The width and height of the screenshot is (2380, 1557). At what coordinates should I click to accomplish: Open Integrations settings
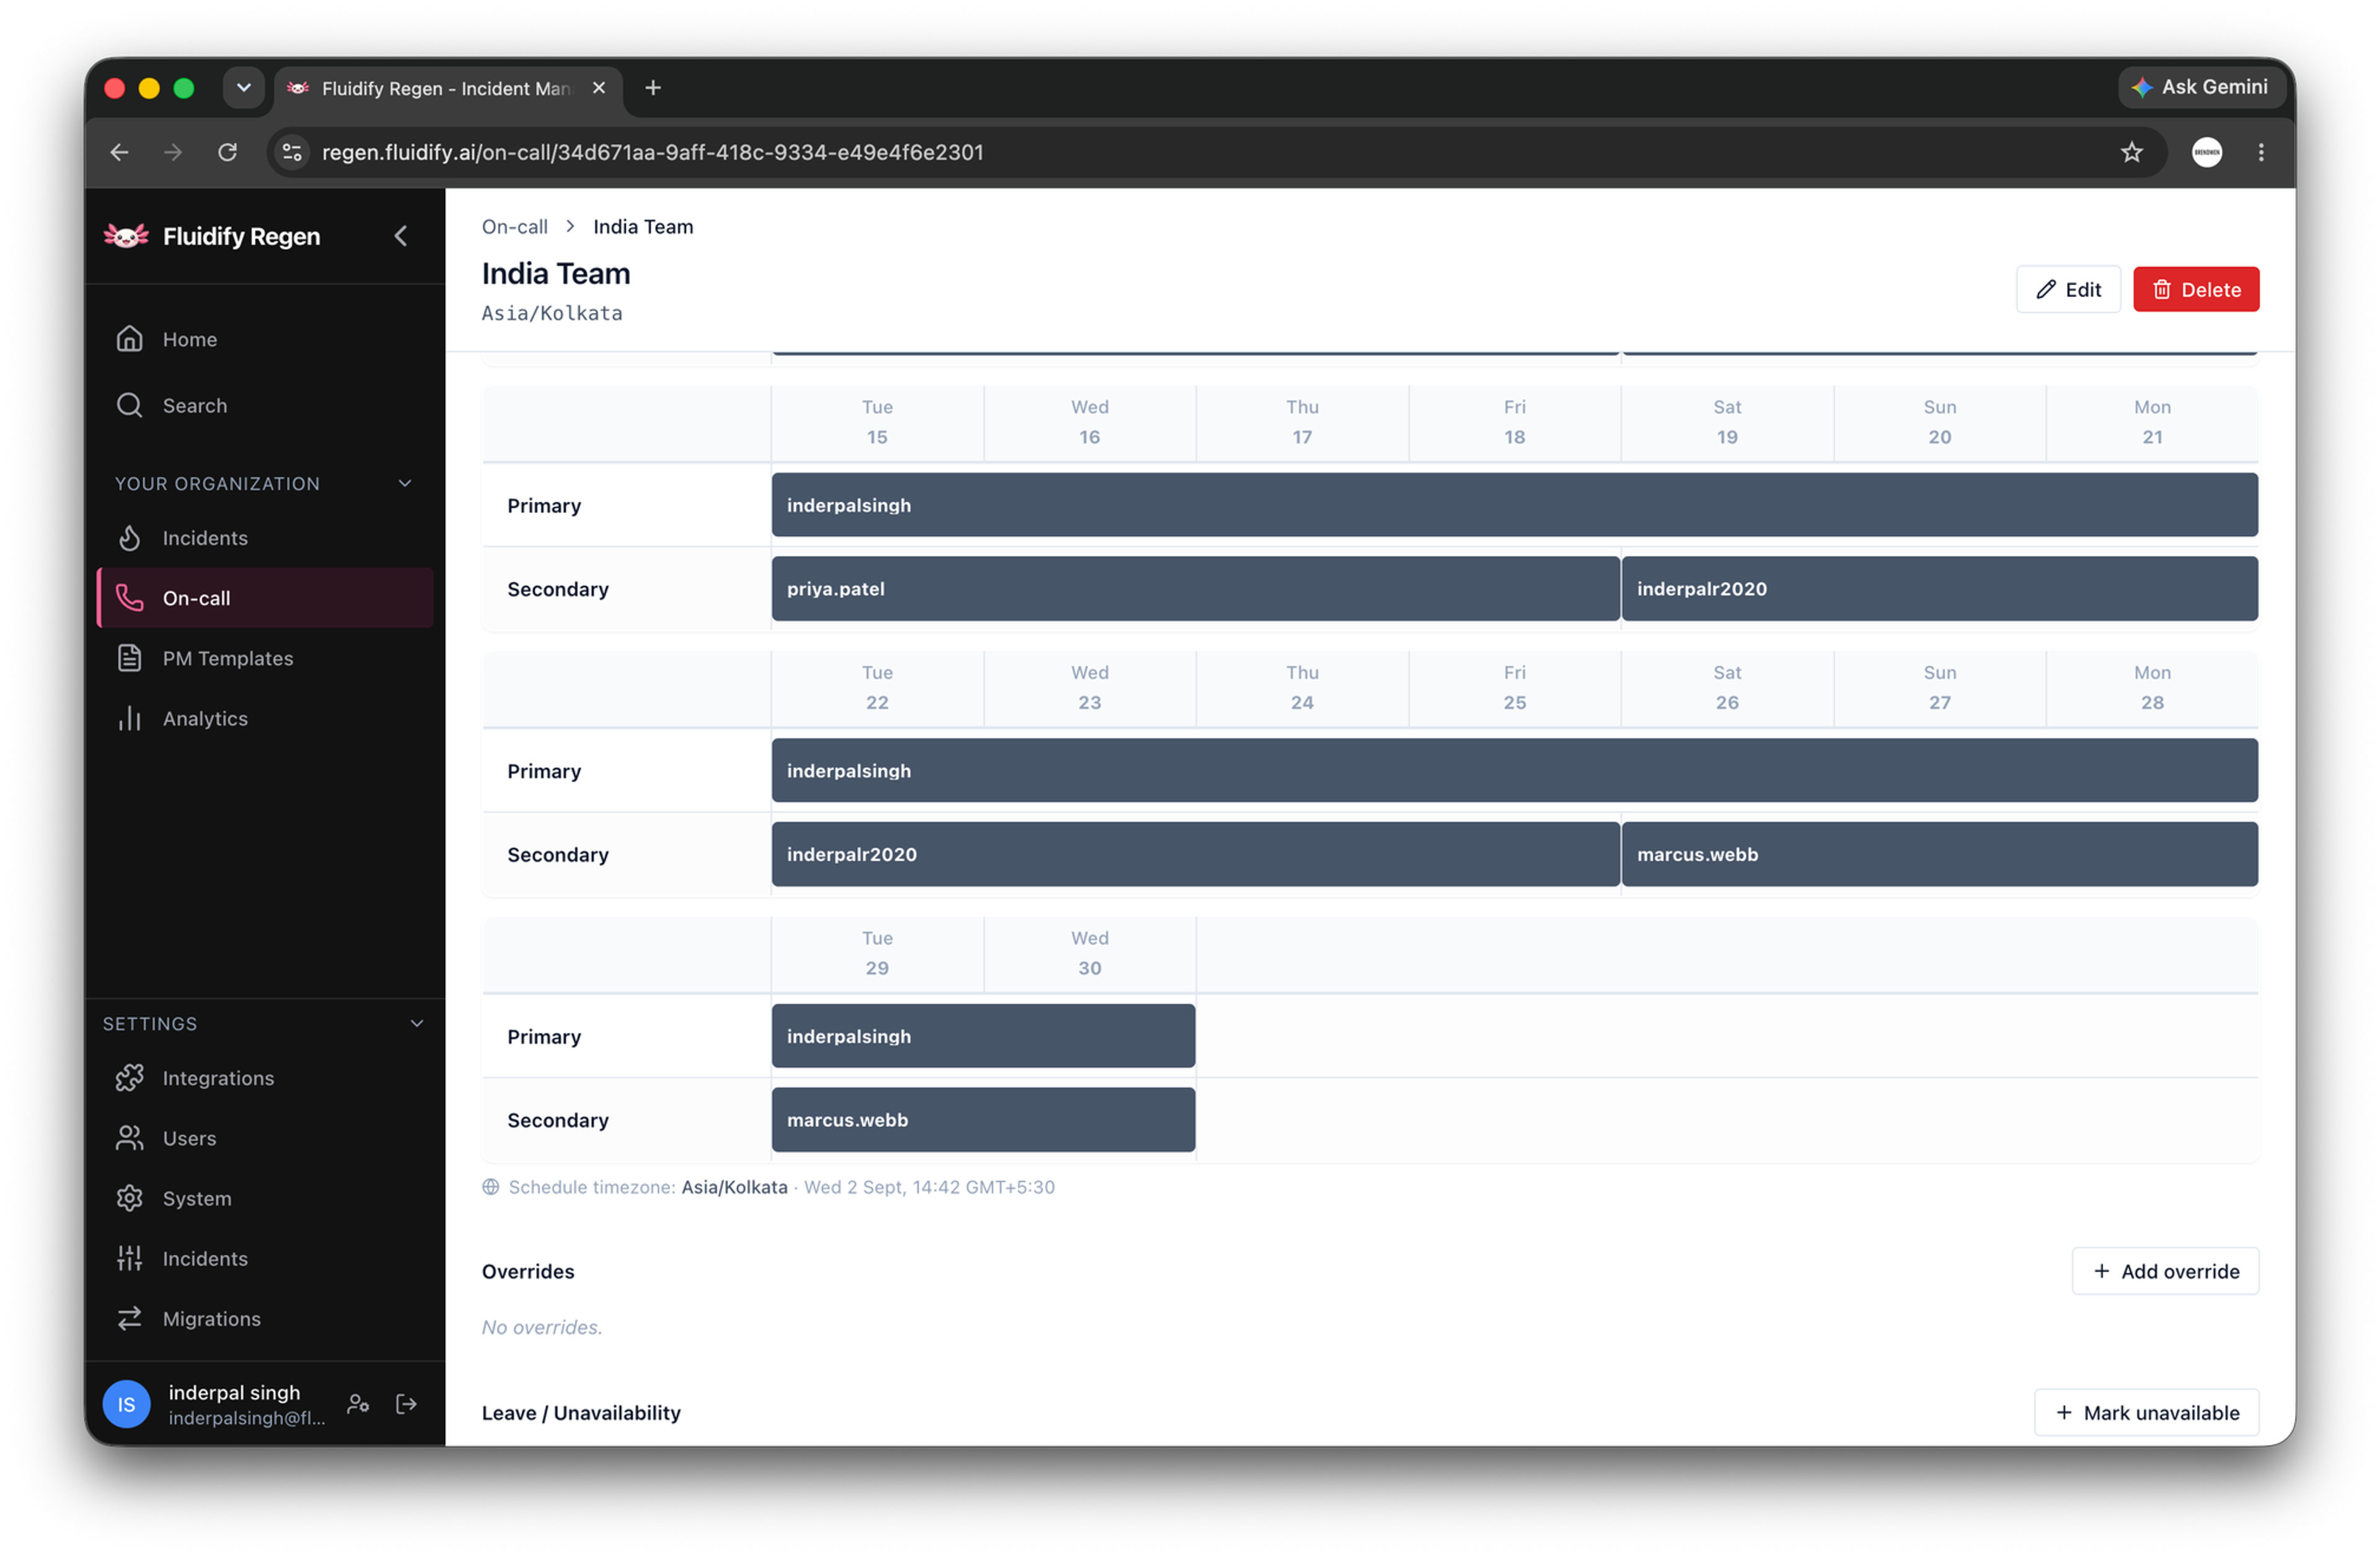coord(265,1078)
